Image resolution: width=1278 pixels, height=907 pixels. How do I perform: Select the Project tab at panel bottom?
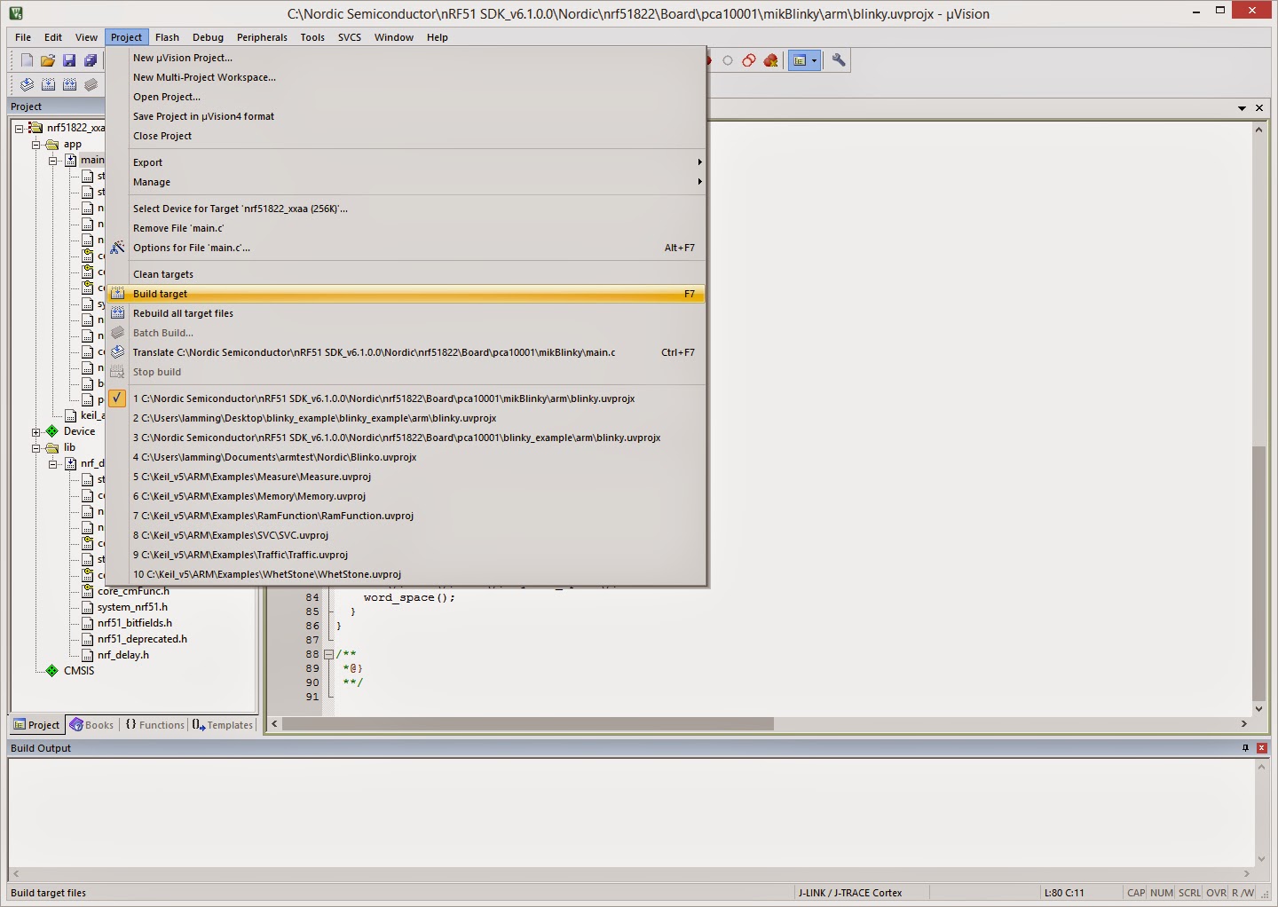(x=36, y=725)
